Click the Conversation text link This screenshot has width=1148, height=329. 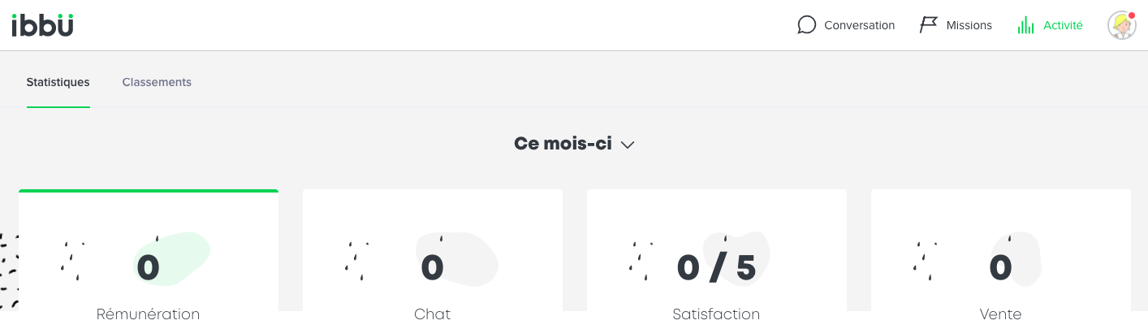pos(859,25)
